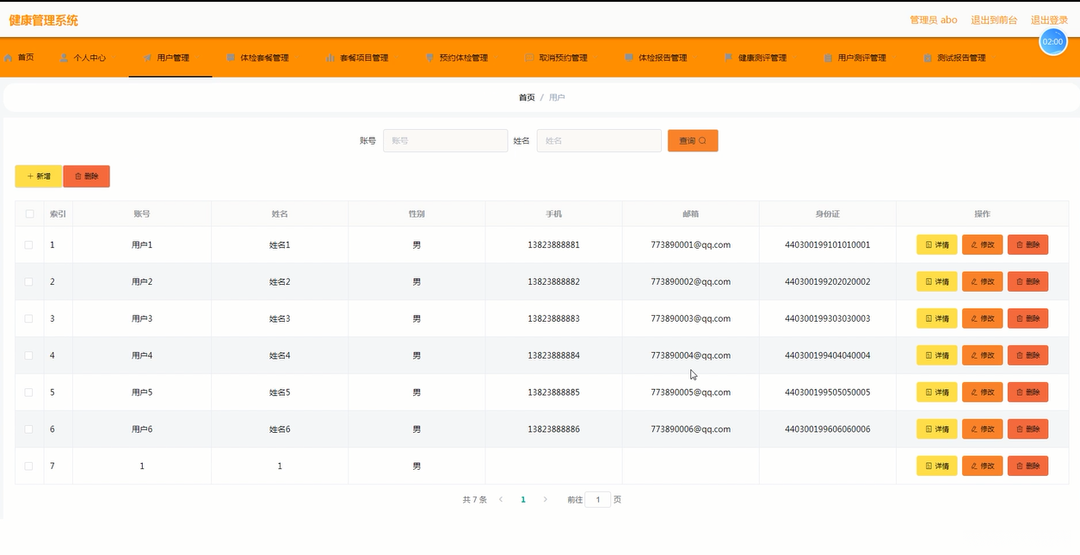The height and width of the screenshot is (555, 1080).
Task: Click the icon next to 预约体检管理
Action: coord(430,58)
